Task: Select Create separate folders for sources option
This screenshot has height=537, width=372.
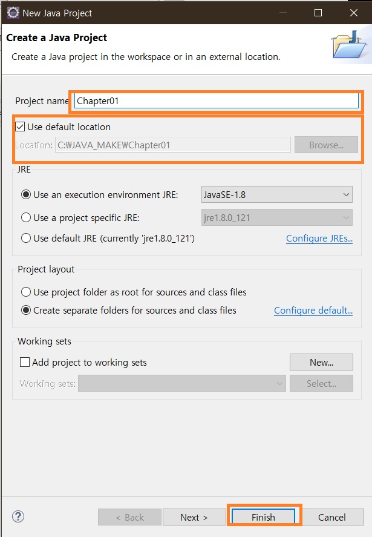Action: tap(26, 311)
